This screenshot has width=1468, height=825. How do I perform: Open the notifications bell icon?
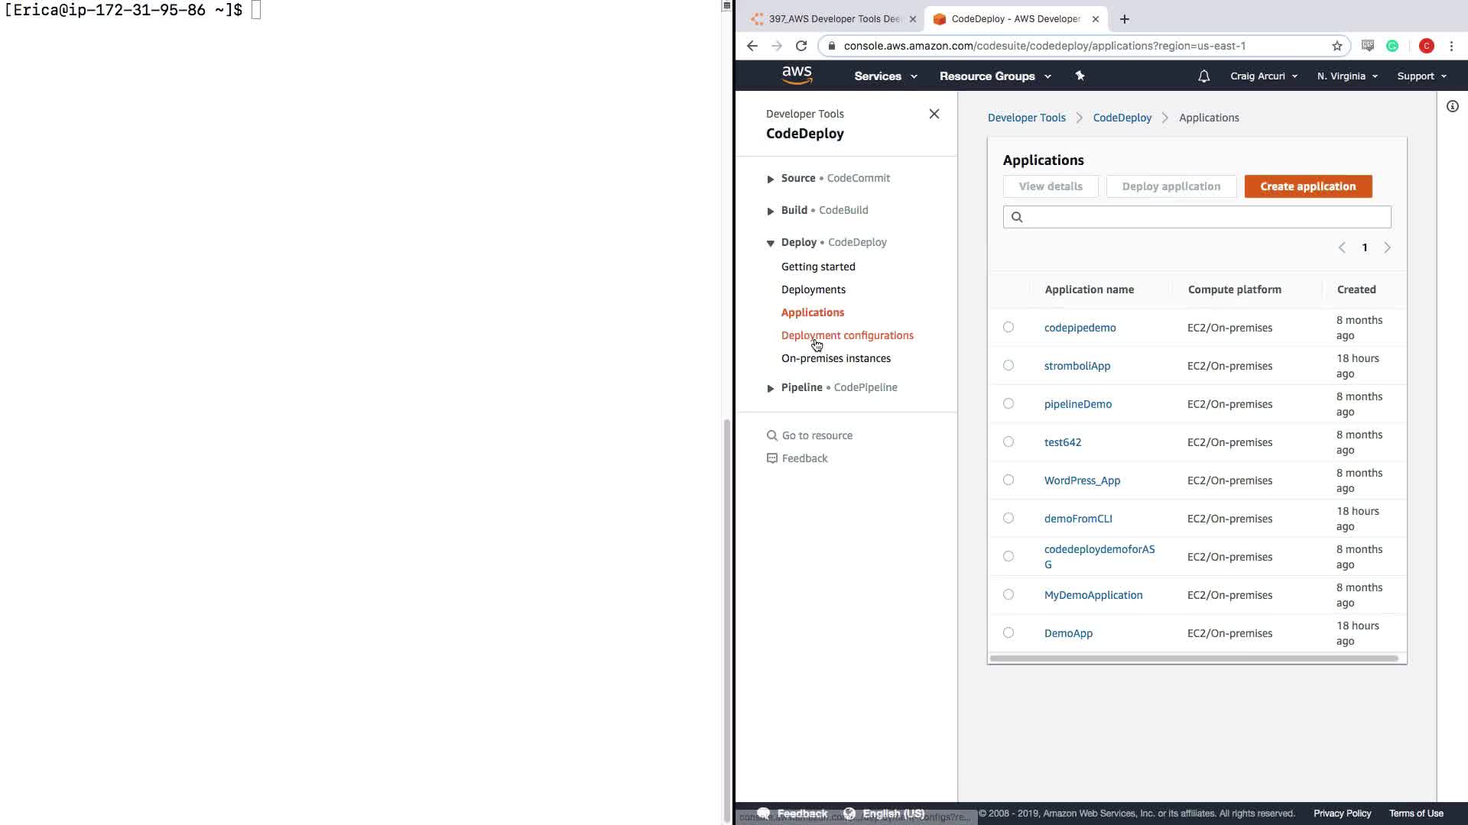tap(1203, 76)
